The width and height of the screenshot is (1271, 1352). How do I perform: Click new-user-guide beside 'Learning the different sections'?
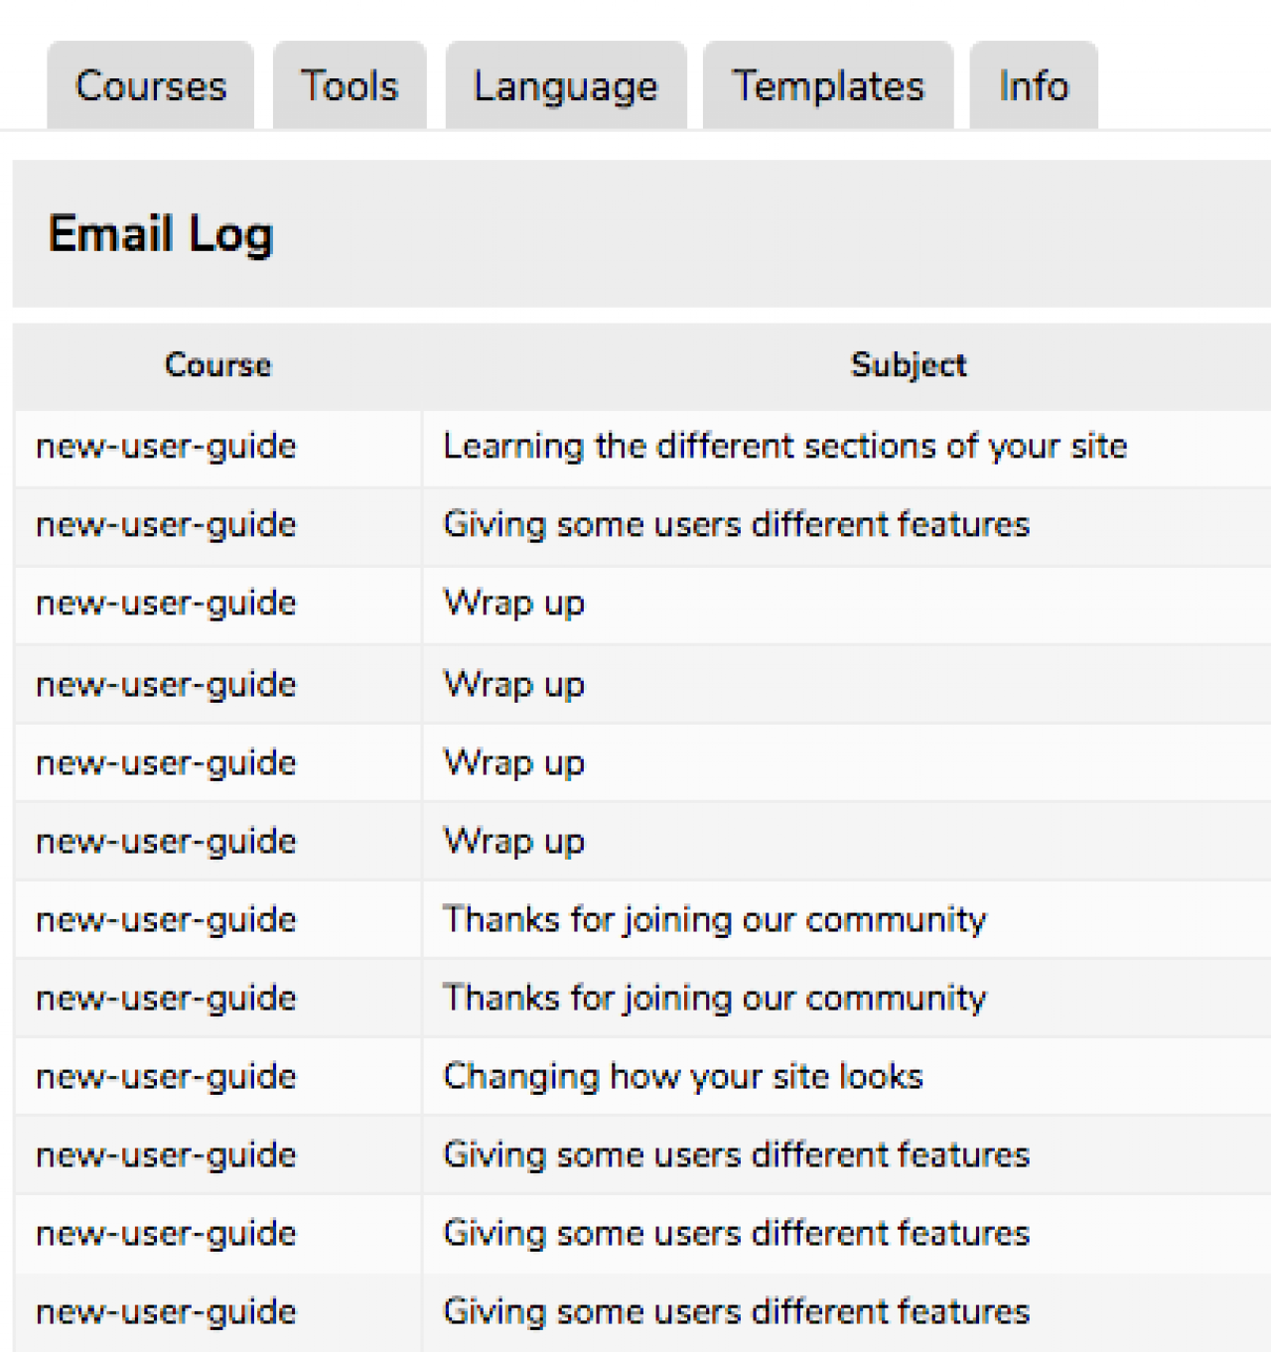[x=166, y=447]
